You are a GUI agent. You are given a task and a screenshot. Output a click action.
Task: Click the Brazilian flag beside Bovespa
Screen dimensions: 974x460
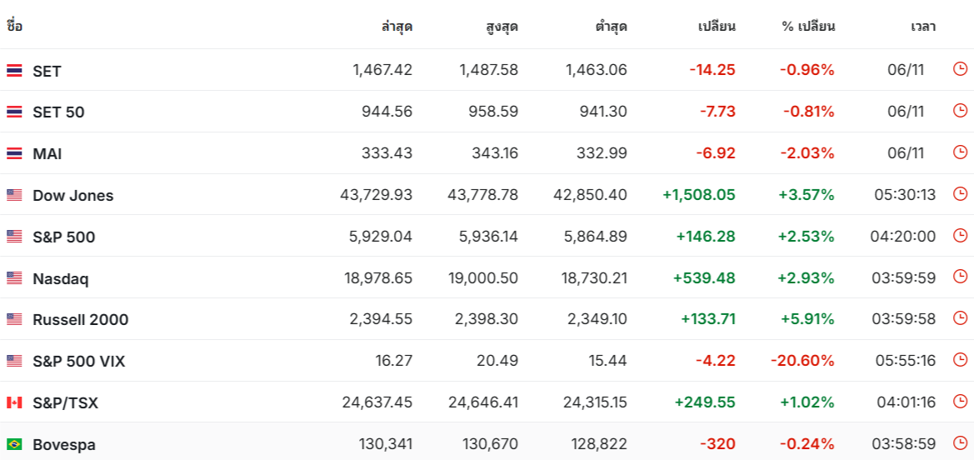[14, 444]
